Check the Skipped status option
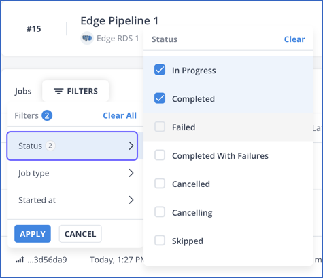The height and width of the screenshot is (278, 323). pyautogui.click(x=160, y=241)
